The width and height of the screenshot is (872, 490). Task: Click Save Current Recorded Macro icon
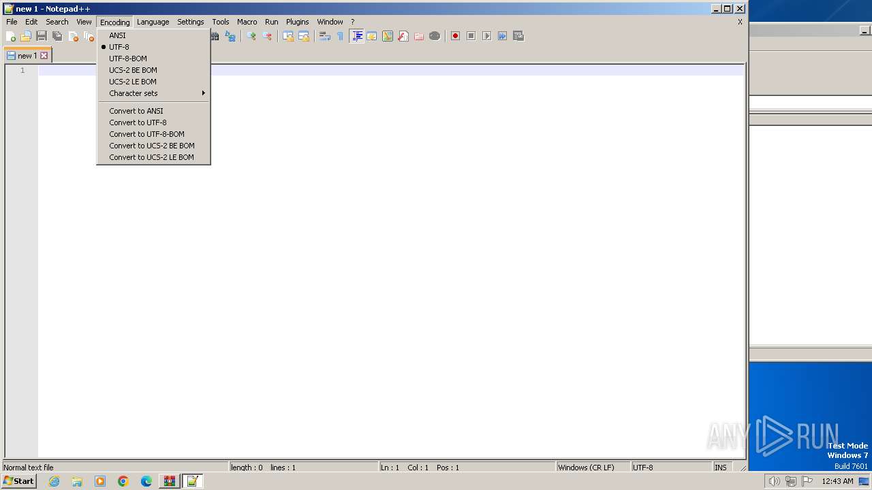pos(518,36)
